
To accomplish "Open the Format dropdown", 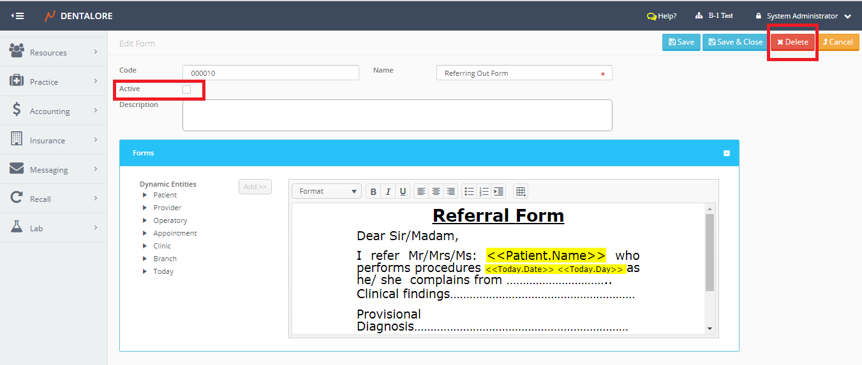I will [327, 192].
